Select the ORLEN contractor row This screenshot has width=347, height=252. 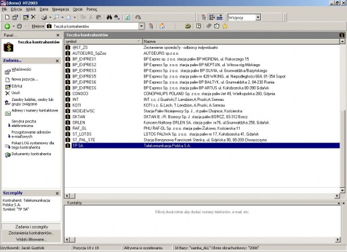click(202, 122)
